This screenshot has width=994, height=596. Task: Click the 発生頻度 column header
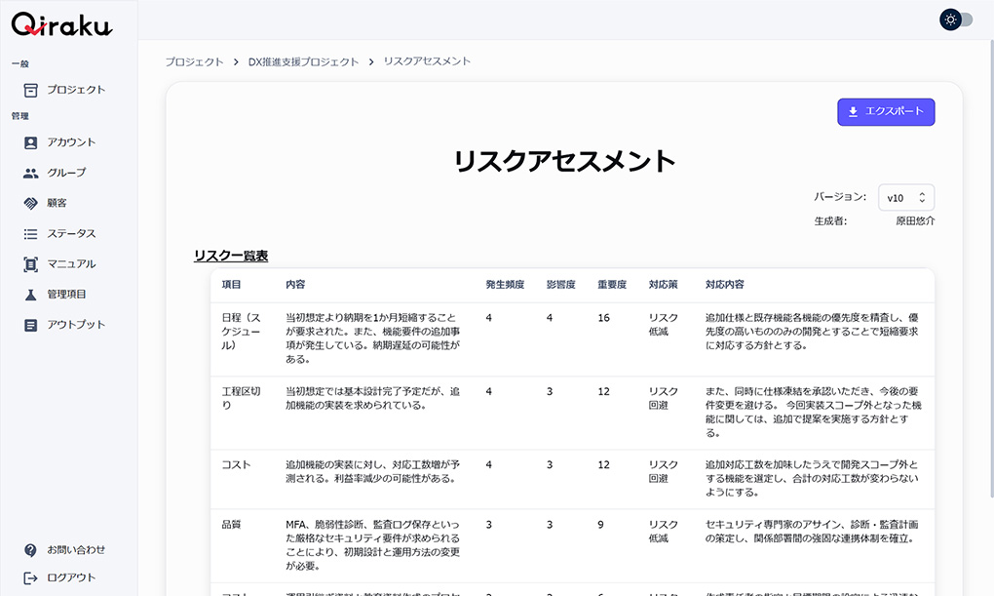pyautogui.click(x=505, y=285)
